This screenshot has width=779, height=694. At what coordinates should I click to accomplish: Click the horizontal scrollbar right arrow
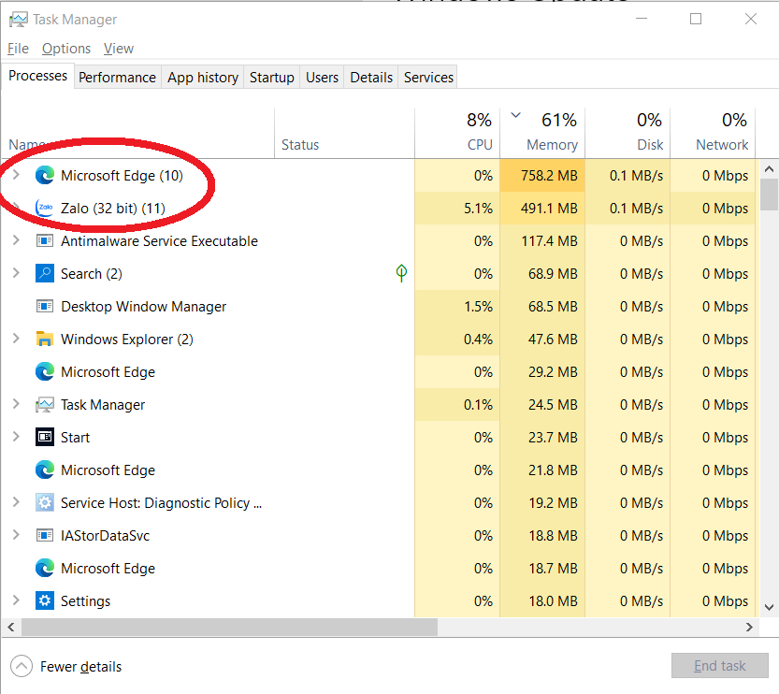tap(749, 628)
